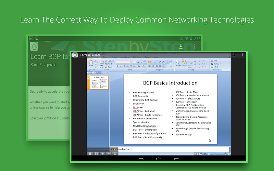Click 'My First Lecture' title text
This screenshot has width=274, height=171.
(91, 55)
